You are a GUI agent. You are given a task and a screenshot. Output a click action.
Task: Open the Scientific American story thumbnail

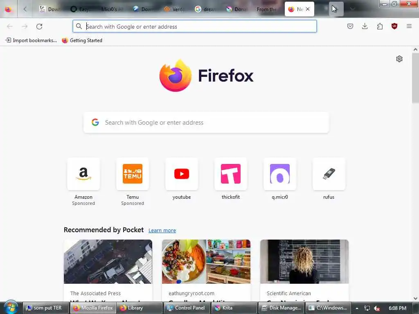pyautogui.click(x=304, y=262)
